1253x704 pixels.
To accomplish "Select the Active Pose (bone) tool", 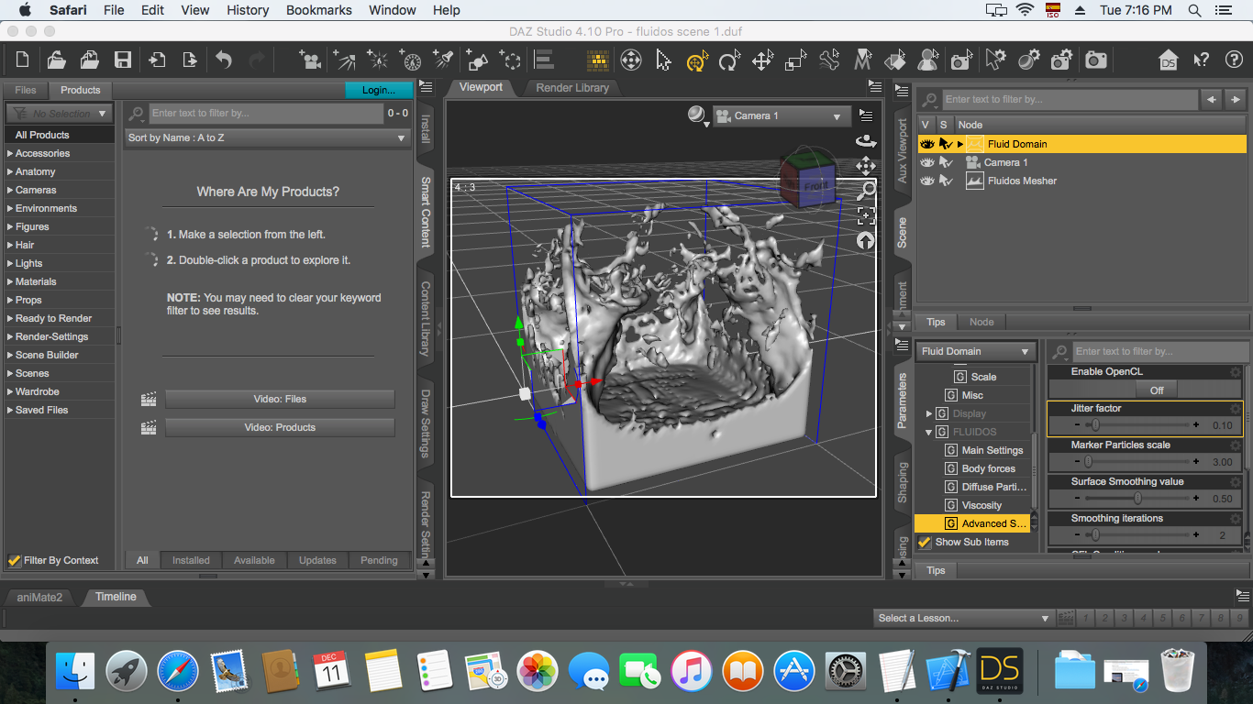I will tap(829, 60).
